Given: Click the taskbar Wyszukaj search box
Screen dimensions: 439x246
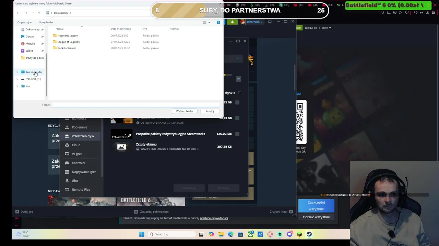Looking at the screenshot, I should [171, 234].
